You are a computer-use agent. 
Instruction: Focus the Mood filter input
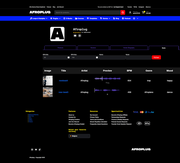(x=138, y=58)
